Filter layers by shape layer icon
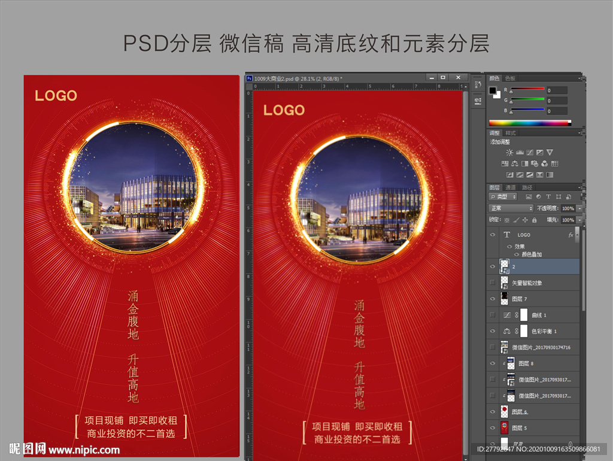Screen dimensions: 613x461 559,197
